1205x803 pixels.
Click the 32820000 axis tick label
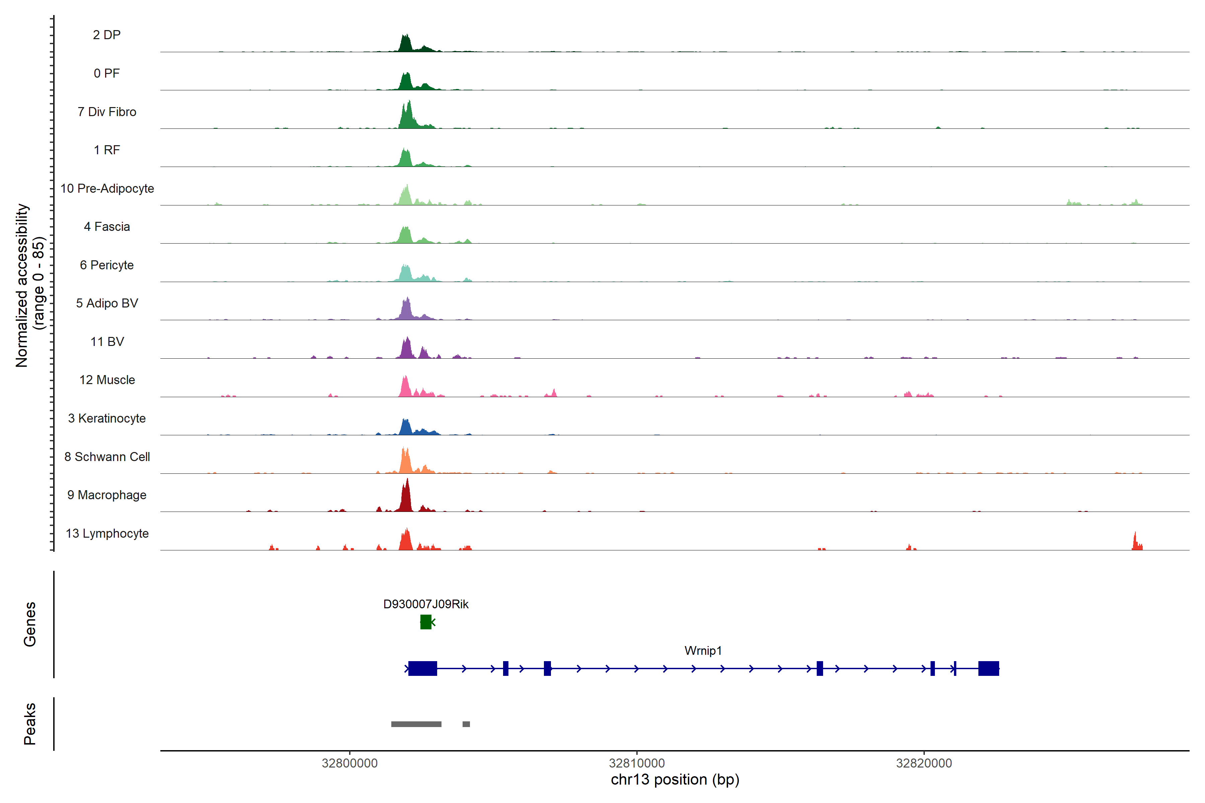[924, 763]
